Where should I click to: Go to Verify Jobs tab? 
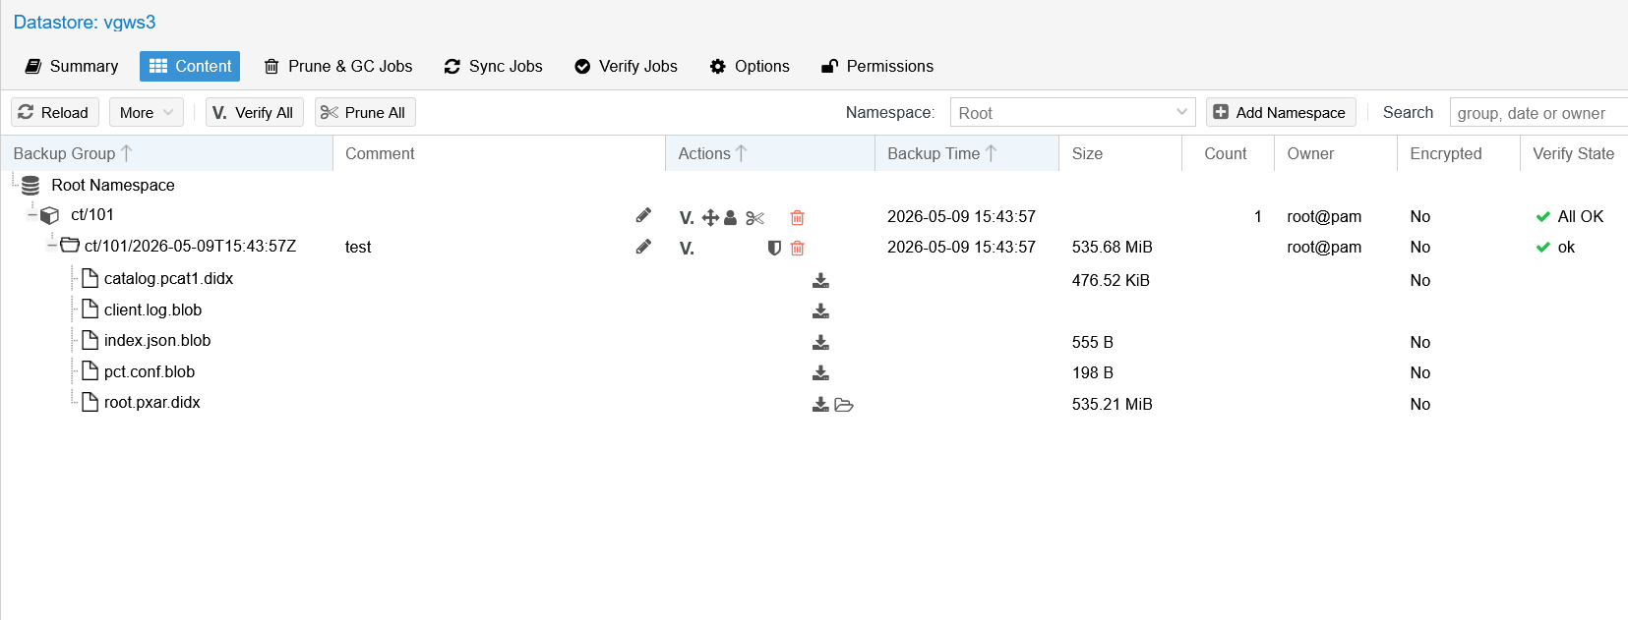626,66
